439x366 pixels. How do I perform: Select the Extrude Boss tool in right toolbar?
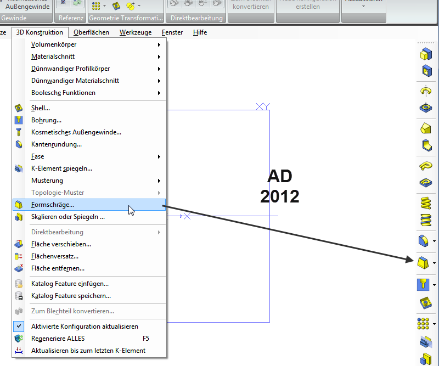(x=426, y=54)
